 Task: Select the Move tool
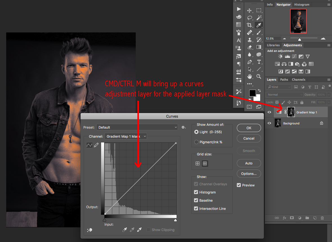[x=249, y=11]
